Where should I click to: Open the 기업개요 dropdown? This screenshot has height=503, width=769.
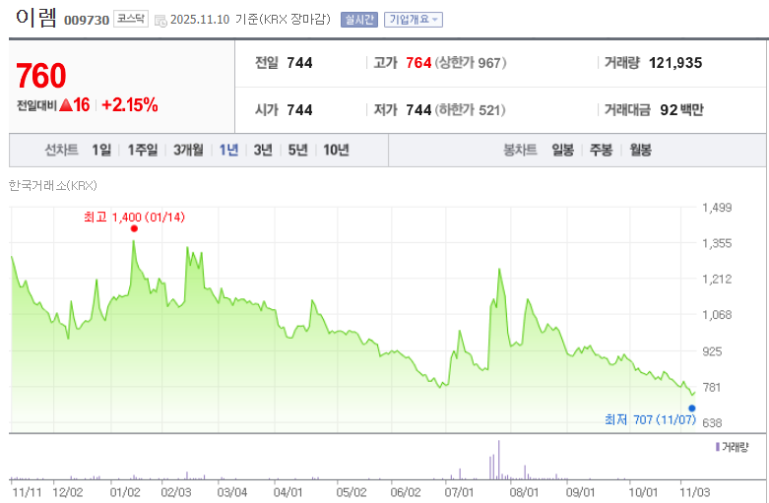tap(414, 20)
